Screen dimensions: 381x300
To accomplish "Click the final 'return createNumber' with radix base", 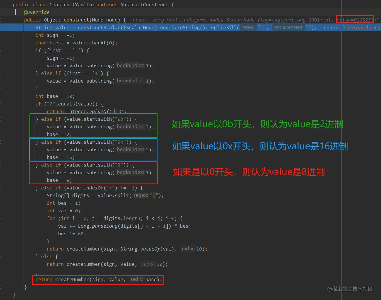I will click(x=99, y=279).
